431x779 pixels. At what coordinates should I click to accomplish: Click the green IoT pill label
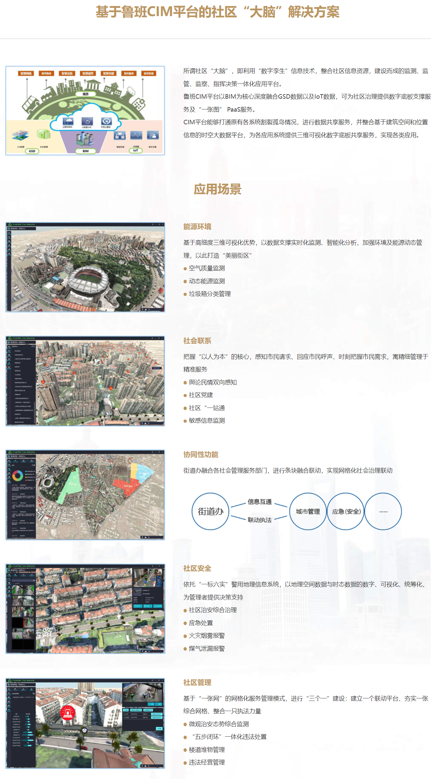click(x=136, y=150)
